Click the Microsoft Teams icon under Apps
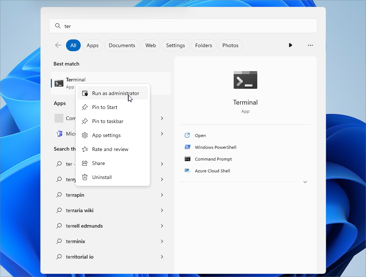 (x=59, y=134)
